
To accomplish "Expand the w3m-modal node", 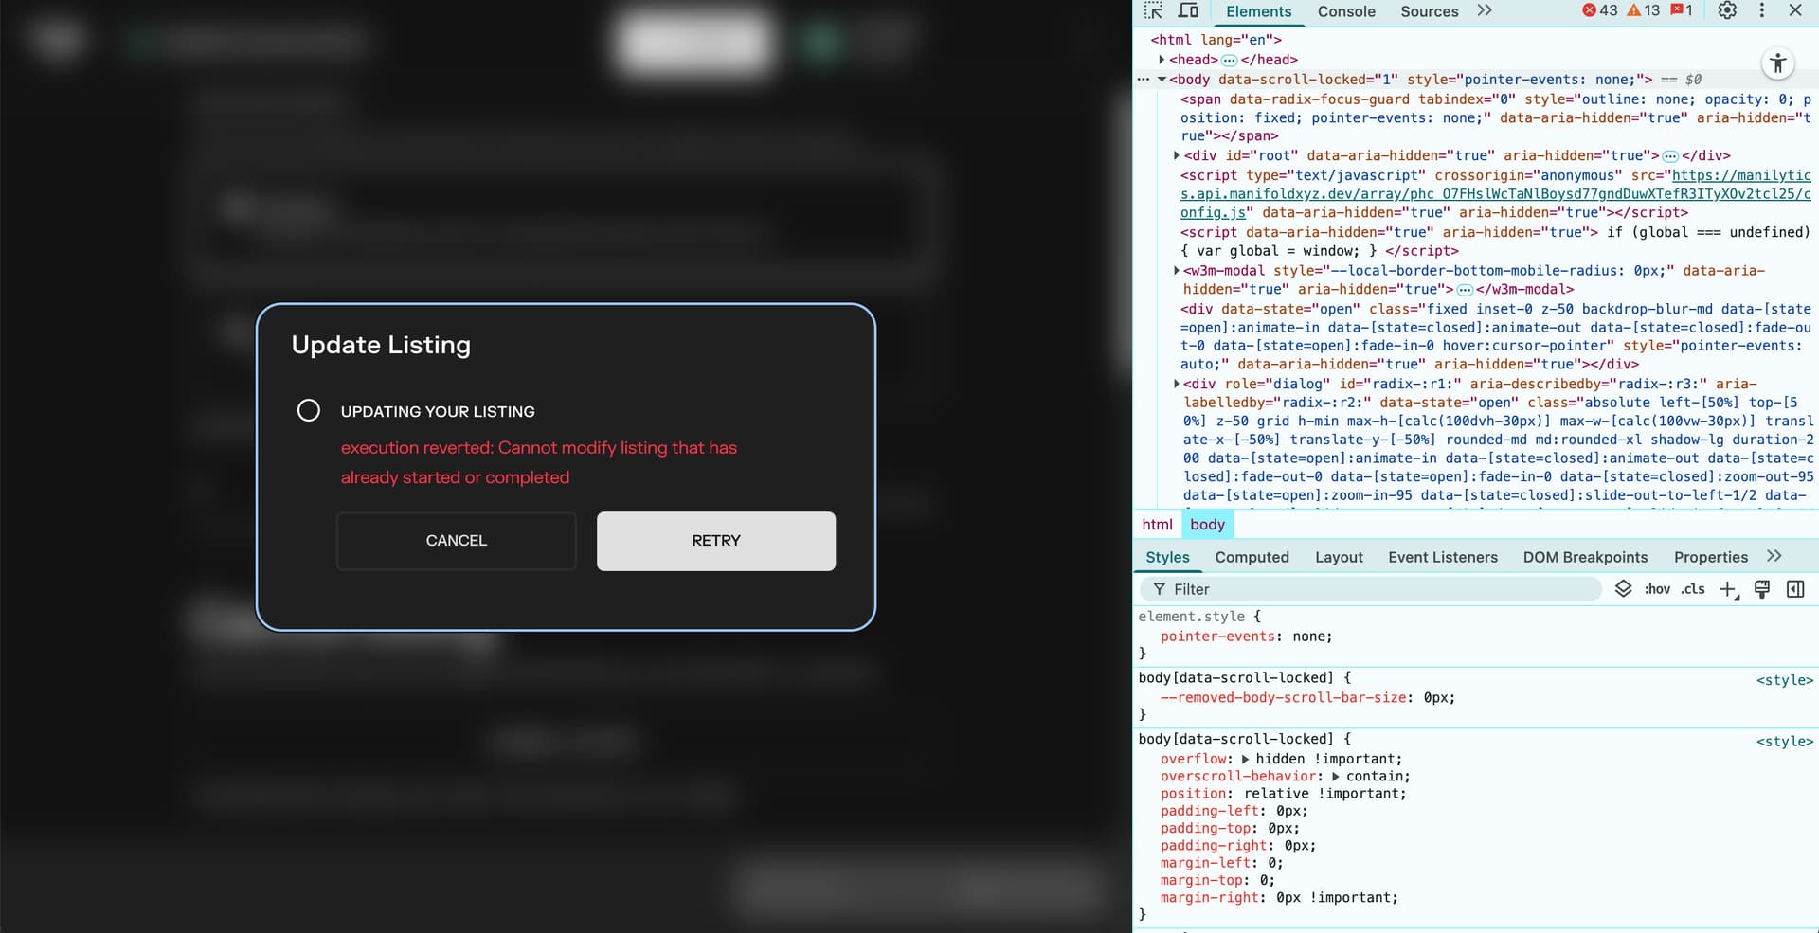I will [1176, 271].
